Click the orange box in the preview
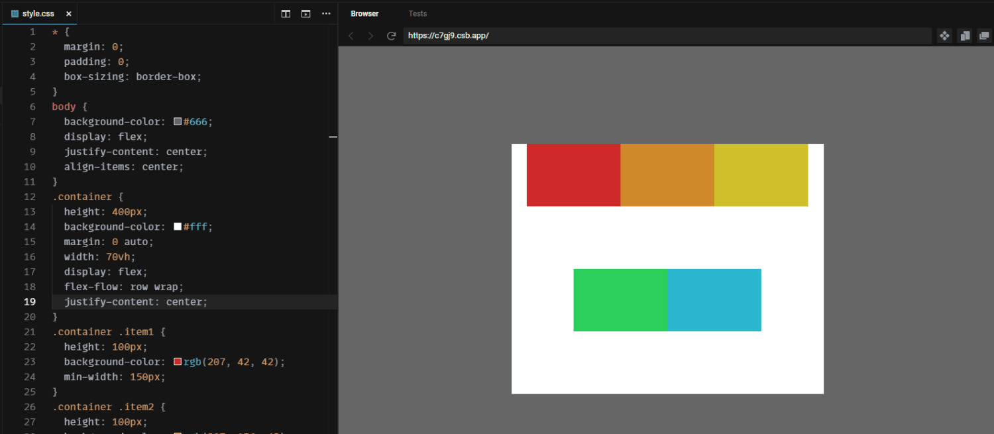This screenshot has width=994, height=434. pyautogui.click(x=667, y=175)
